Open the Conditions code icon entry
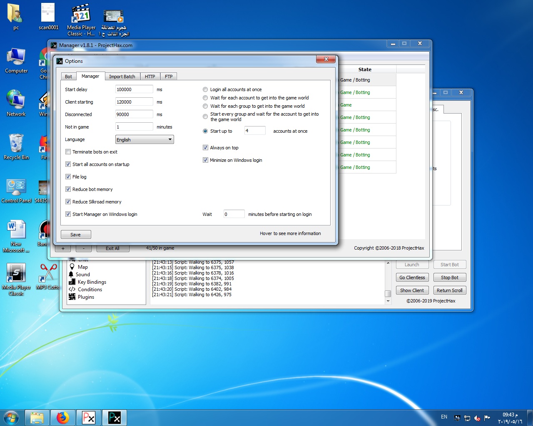 (x=72, y=290)
